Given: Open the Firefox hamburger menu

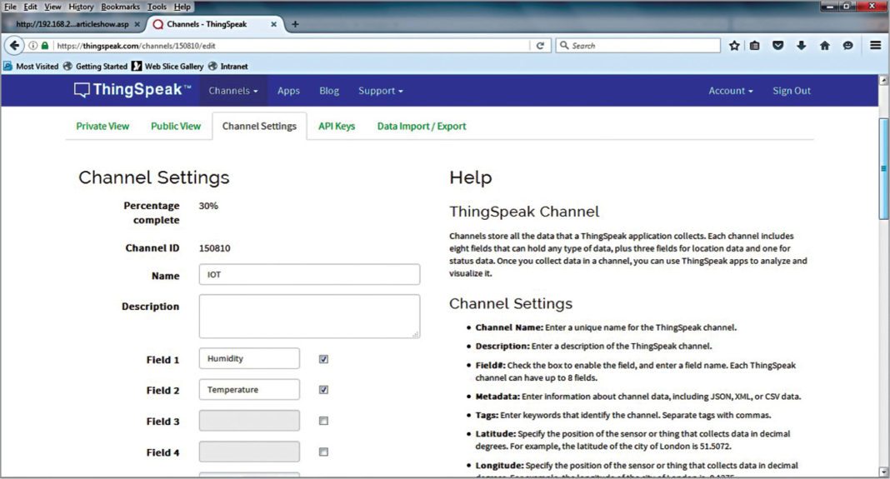Looking at the screenshot, I should [x=875, y=46].
